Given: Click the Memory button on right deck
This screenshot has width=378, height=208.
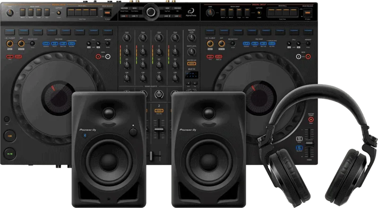Looking at the screenshot, I should [x=308, y=43].
